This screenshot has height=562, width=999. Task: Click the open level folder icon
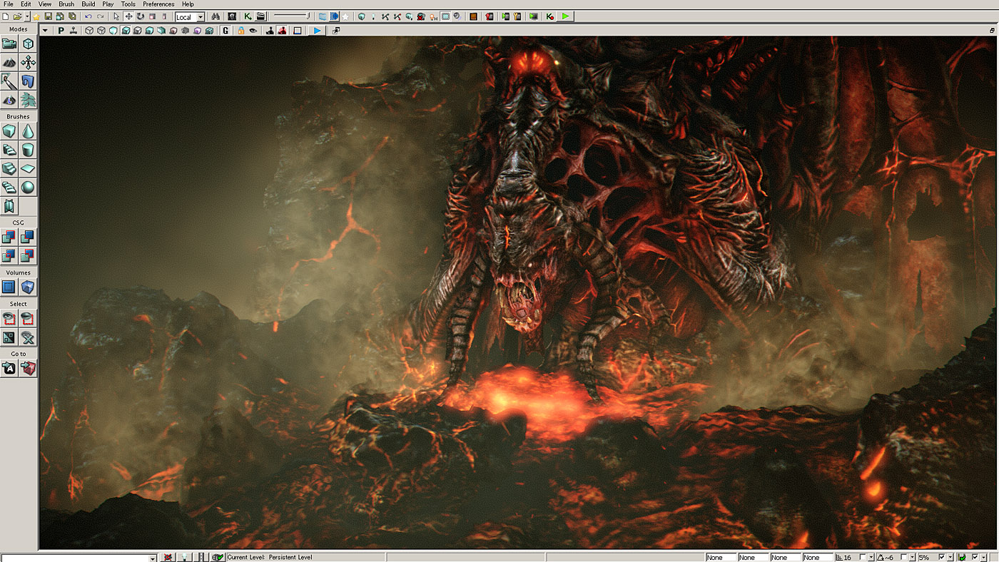(17, 16)
